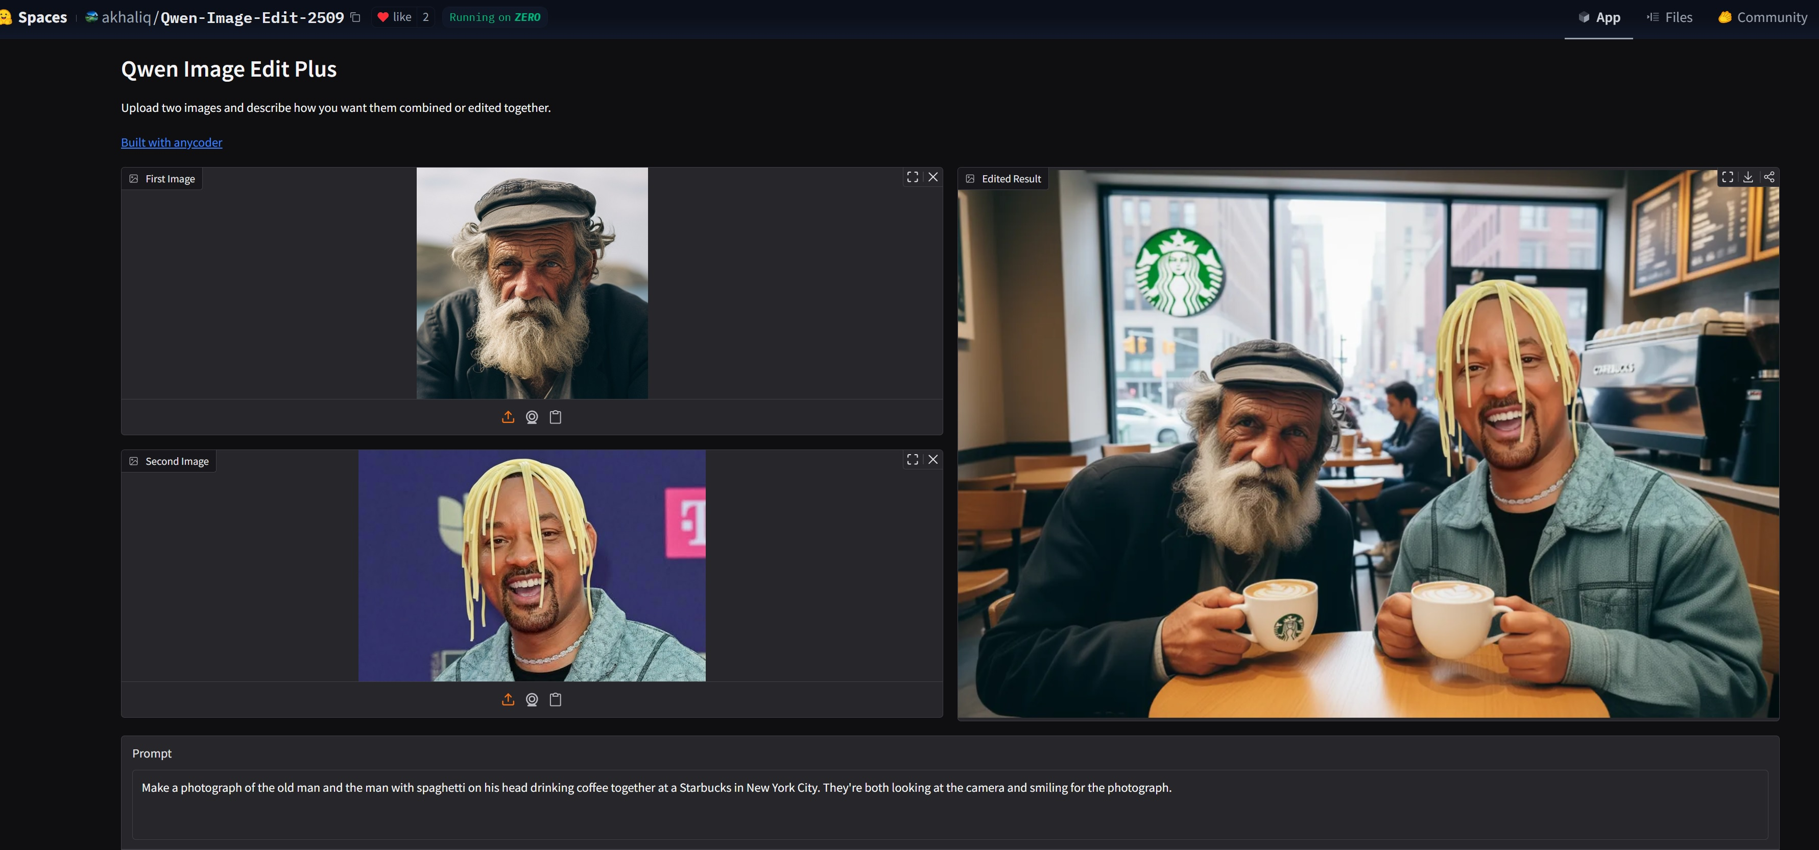Open webcam capture for First Image

532,417
